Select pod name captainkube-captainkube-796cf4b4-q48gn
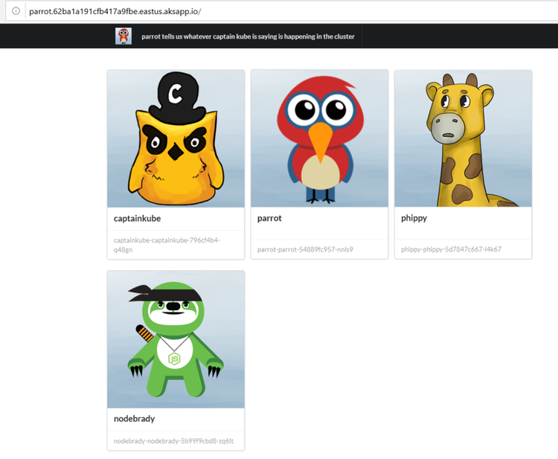The height and width of the screenshot is (459, 558). pos(167,245)
